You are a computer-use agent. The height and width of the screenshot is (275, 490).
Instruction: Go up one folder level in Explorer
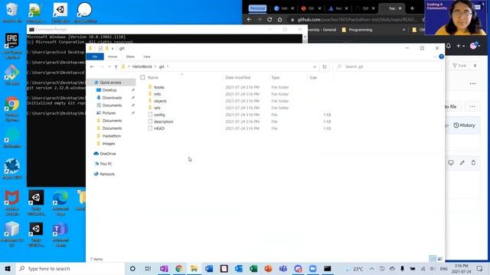(116, 66)
